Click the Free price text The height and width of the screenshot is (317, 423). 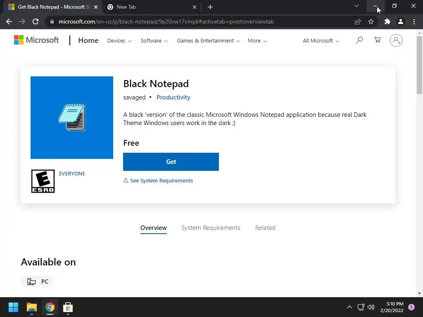131,143
